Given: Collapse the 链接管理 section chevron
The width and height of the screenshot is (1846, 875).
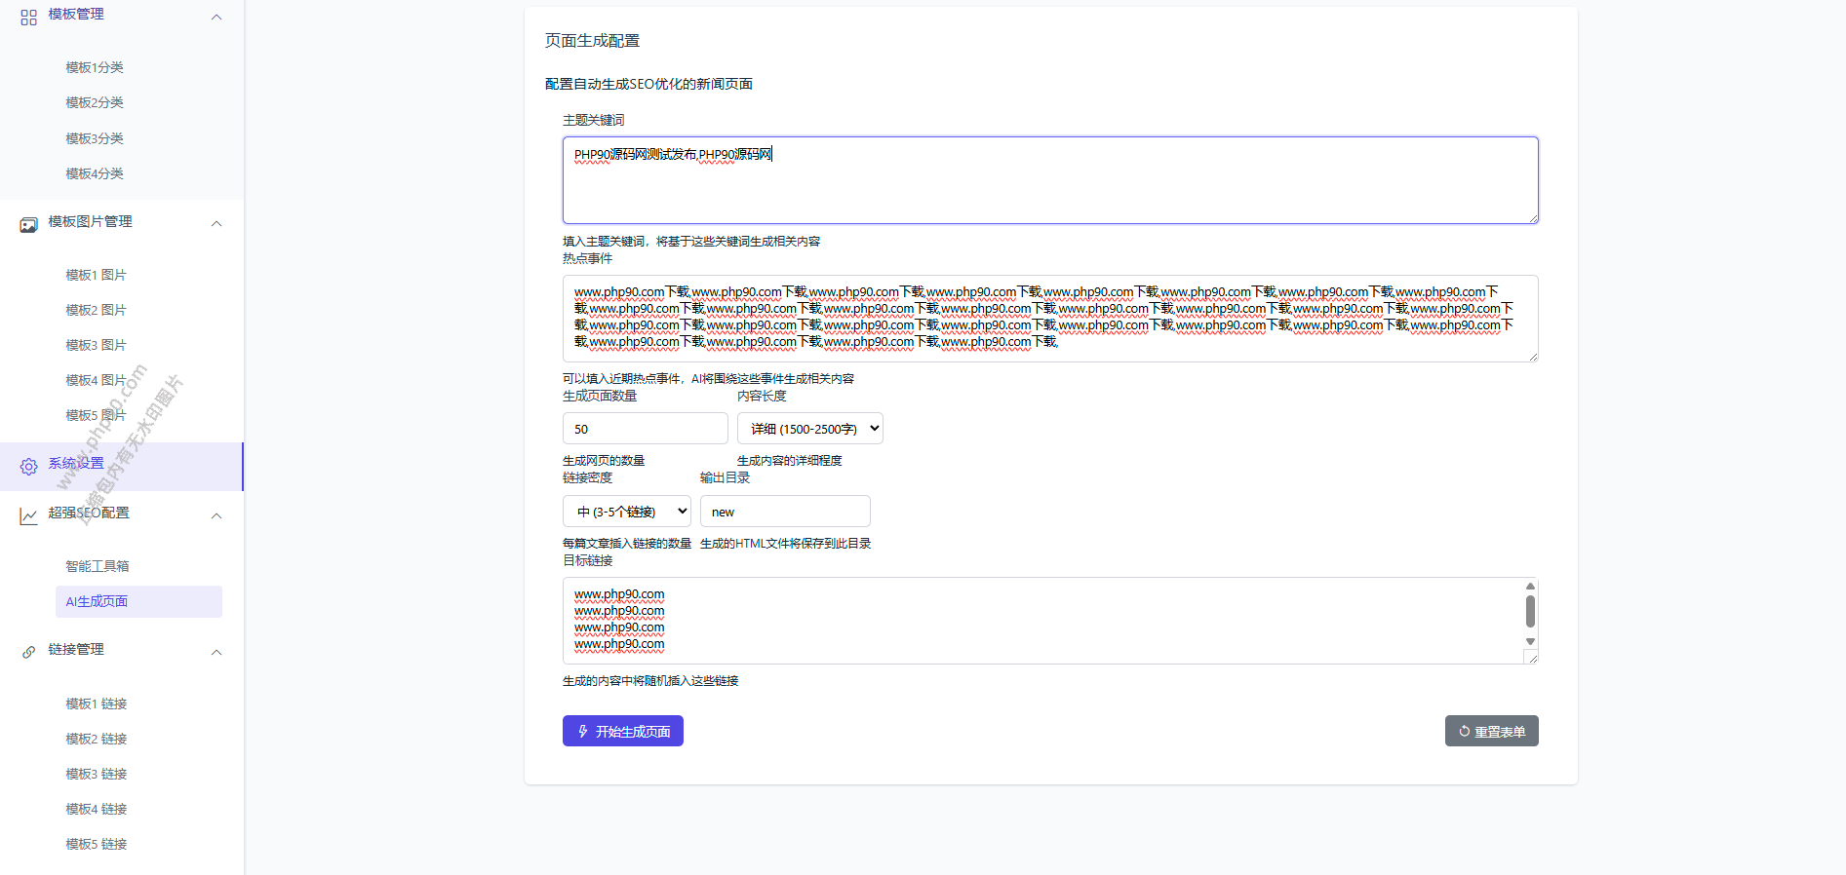Looking at the screenshot, I should pos(216,652).
